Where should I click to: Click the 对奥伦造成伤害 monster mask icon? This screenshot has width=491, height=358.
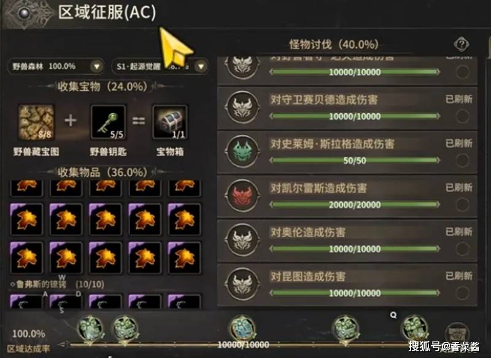tap(242, 240)
